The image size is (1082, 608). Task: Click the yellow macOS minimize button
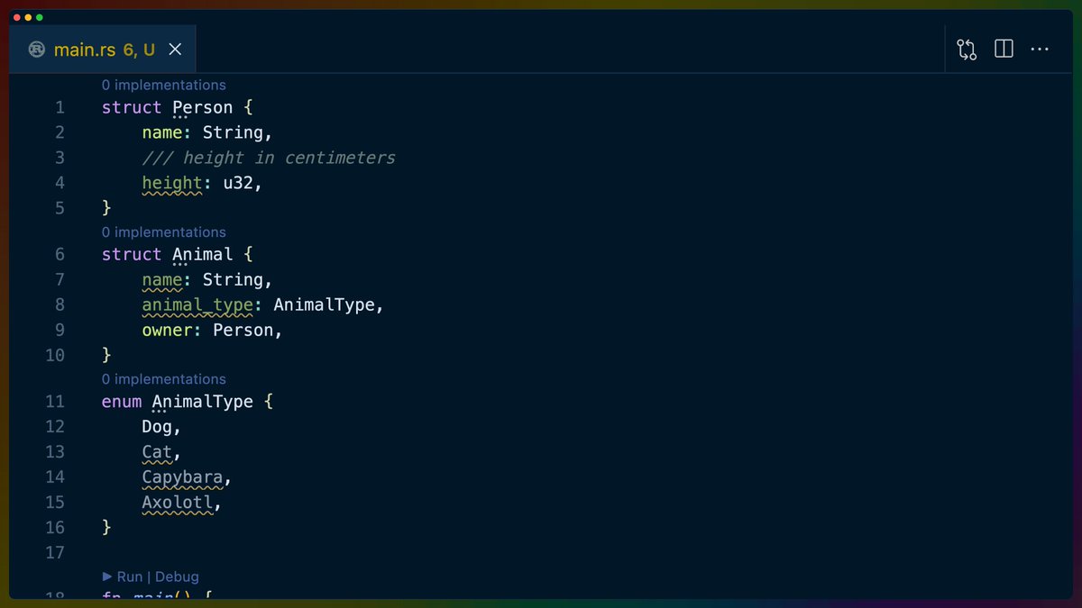tap(27, 17)
